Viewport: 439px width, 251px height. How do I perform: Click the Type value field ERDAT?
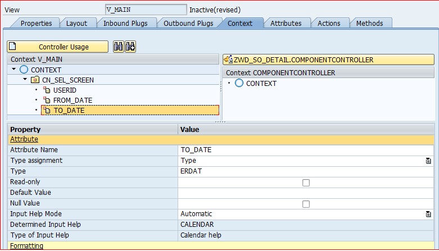[306, 171]
